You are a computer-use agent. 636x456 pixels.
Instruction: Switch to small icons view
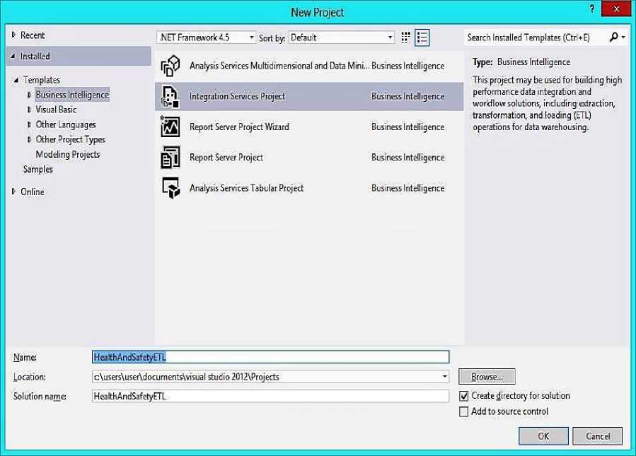[x=405, y=37]
